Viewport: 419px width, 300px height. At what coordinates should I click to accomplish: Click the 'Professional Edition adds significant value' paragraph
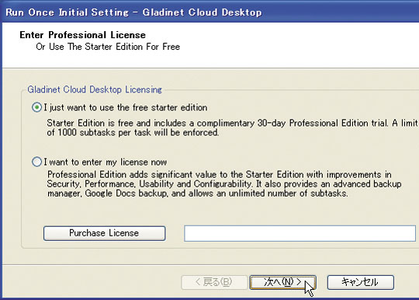pyautogui.click(x=224, y=184)
